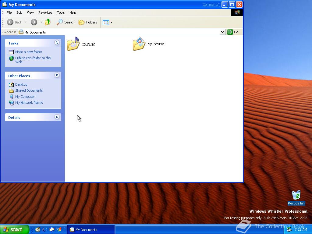Screen dimensions: 312x234
Task: Click inside the Address field
Action: click(x=121, y=32)
